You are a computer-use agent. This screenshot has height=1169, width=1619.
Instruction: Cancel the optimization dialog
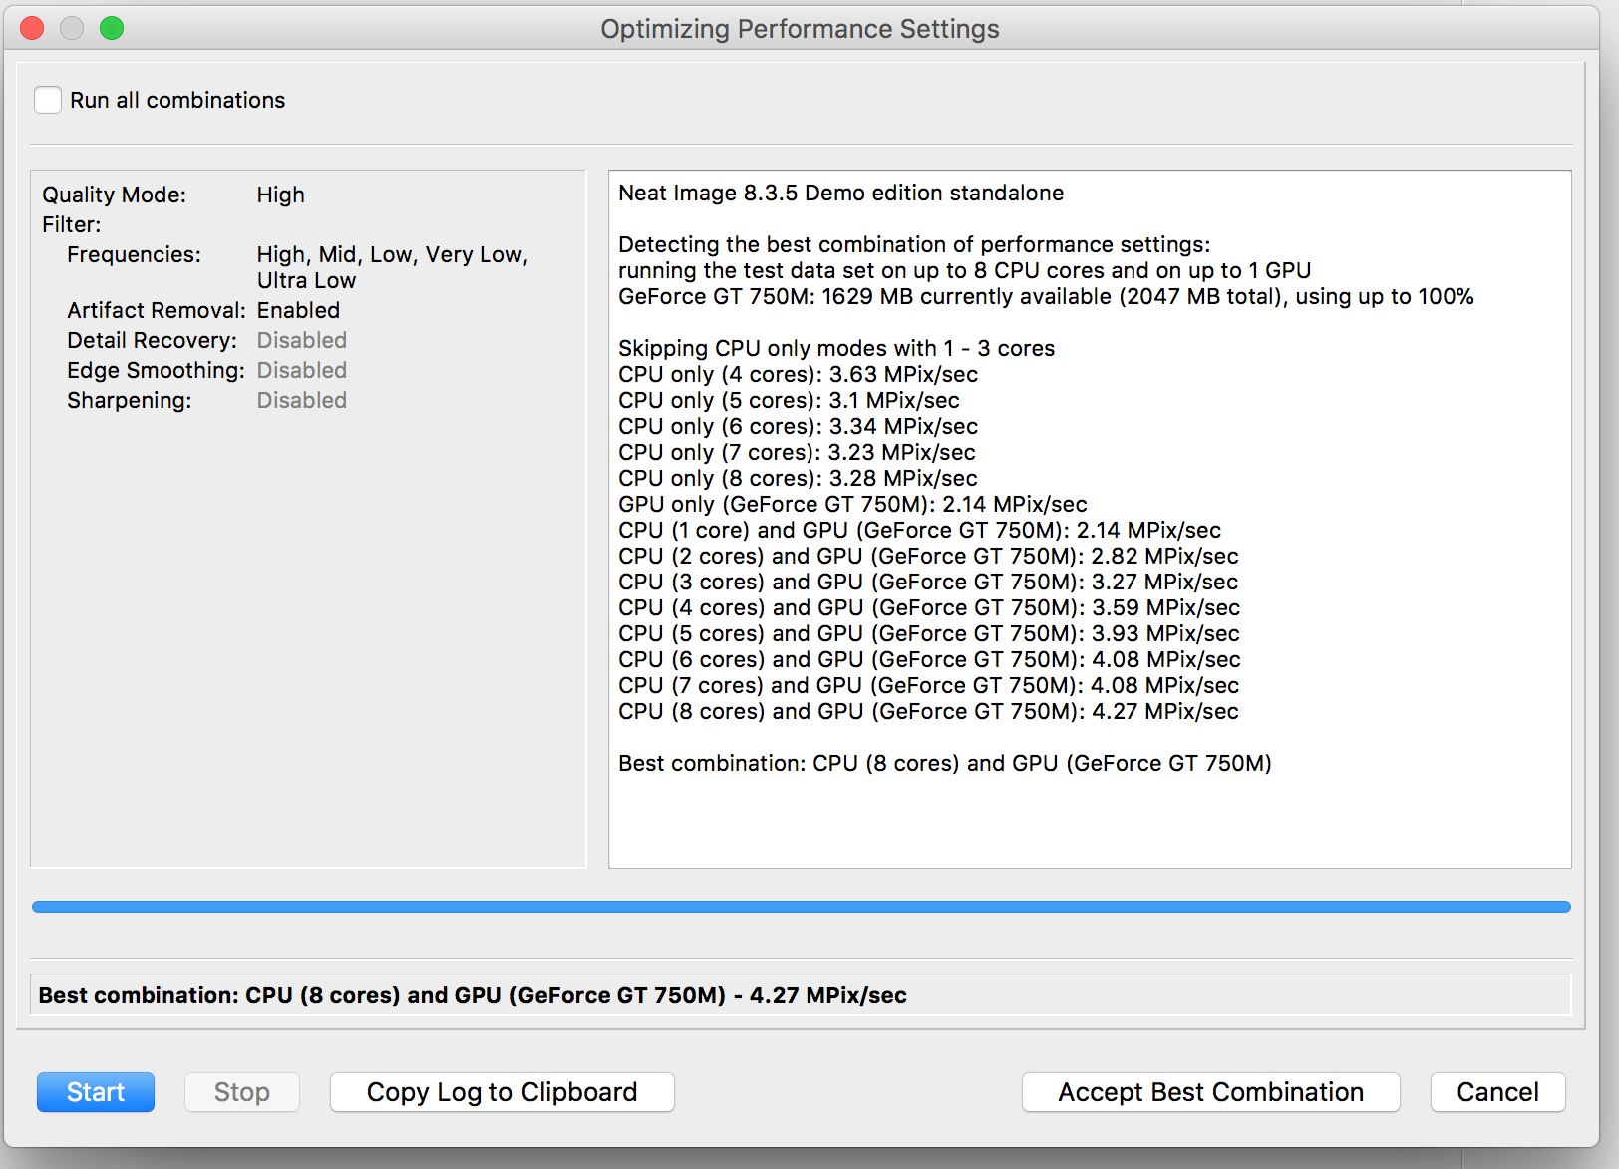pos(1498,1092)
